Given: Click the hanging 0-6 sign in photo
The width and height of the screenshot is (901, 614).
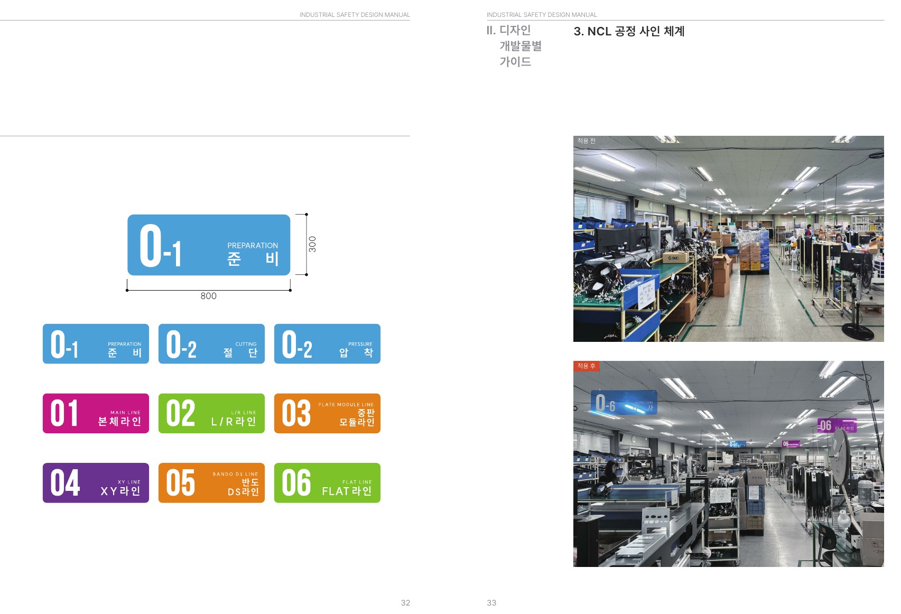Looking at the screenshot, I should pos(624,404).
